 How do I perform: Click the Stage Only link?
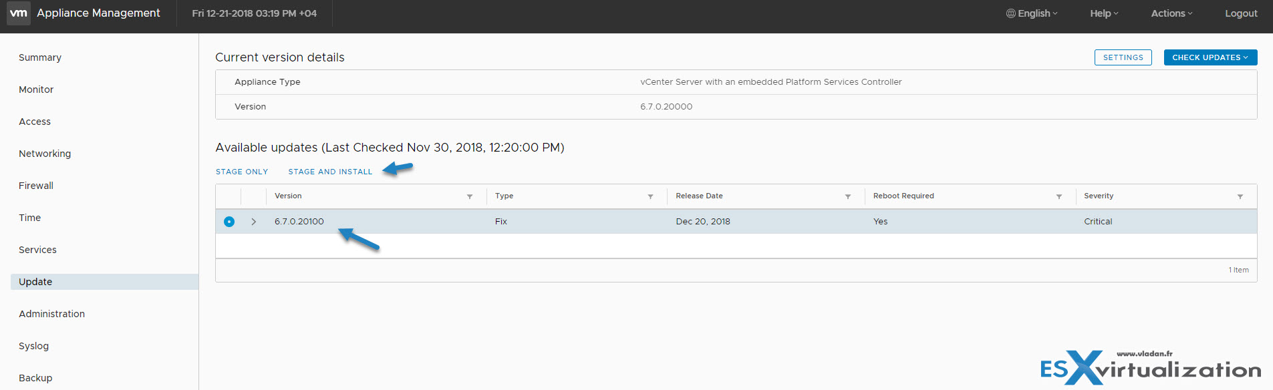coord(242,172)
